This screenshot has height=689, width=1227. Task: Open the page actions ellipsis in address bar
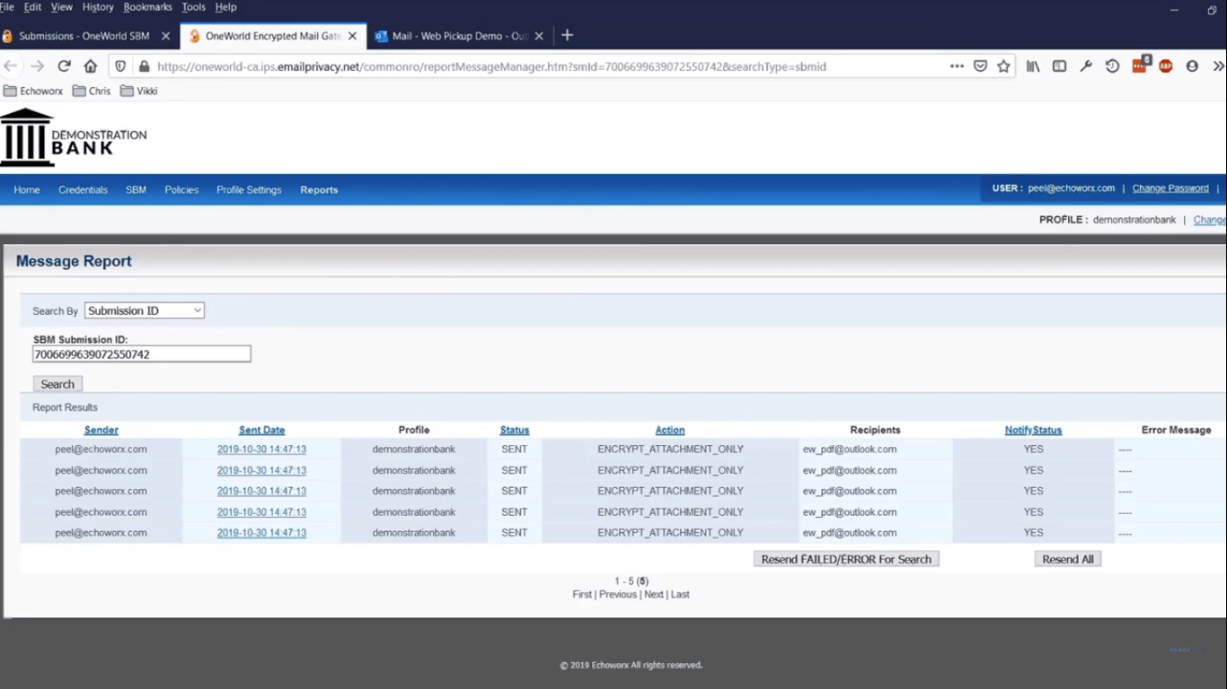pos(957,65)
